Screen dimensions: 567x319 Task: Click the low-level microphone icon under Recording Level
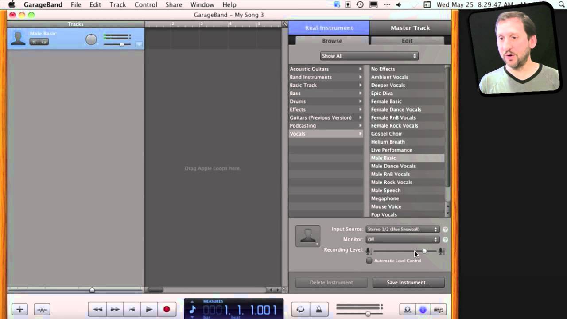tap(368, 251)
